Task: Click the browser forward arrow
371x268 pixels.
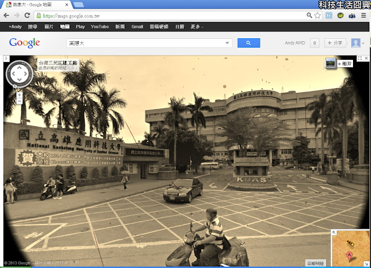Action: [x=17, y=16]
